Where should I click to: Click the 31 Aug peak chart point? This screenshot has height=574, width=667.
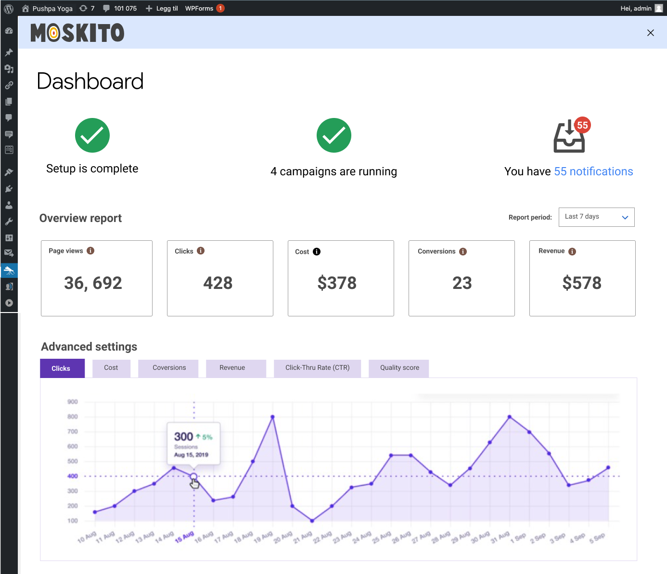(510, 417)
